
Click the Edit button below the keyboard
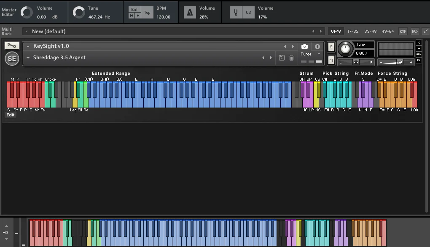[11, 115]
